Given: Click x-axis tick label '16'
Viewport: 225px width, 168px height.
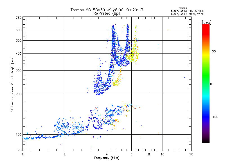Looking at the screenshot, I should point(191,154).
